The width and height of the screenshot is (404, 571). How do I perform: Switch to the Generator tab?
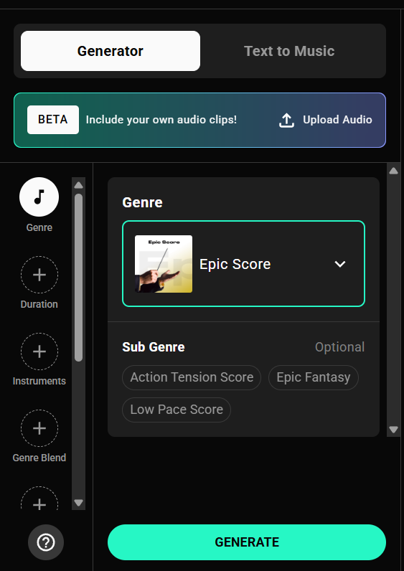[111, 51]
